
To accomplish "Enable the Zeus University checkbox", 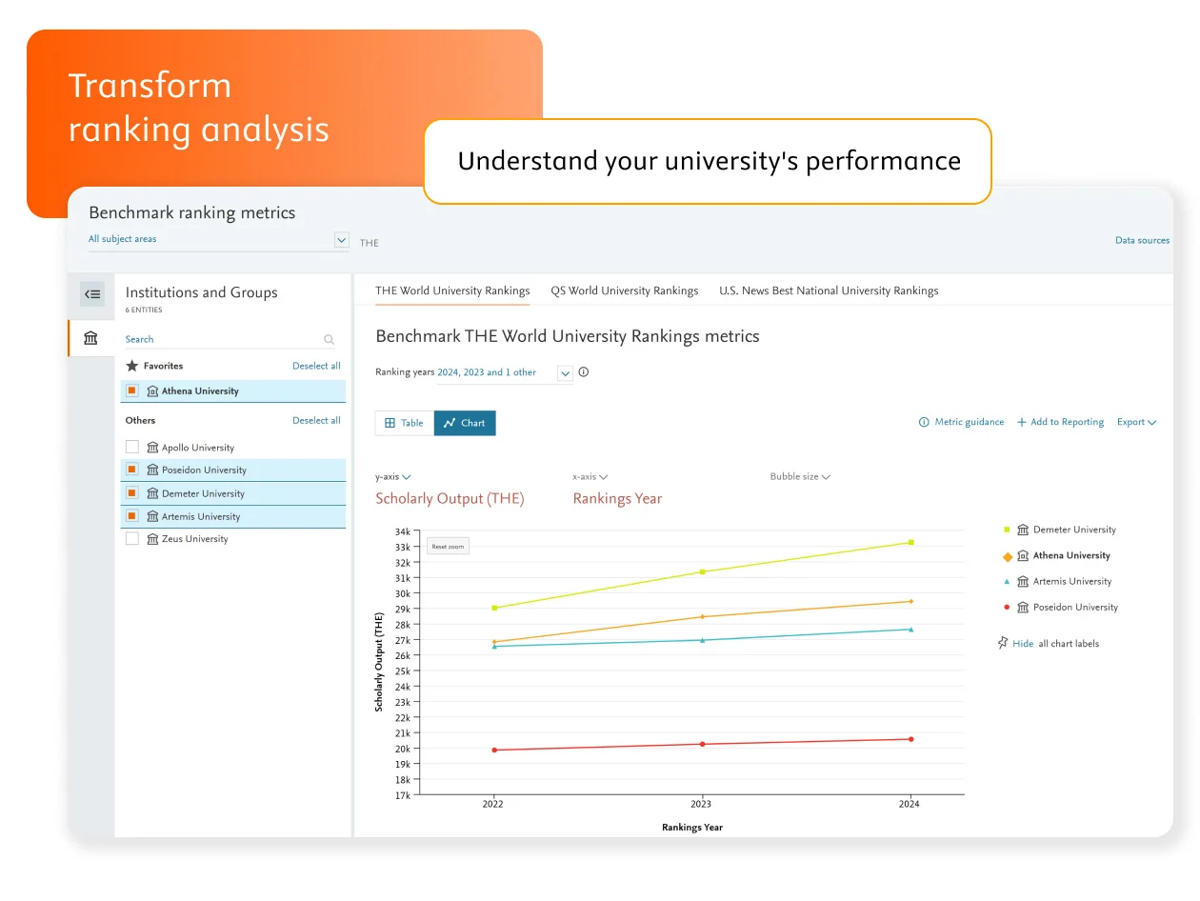I will click(130, 538).
